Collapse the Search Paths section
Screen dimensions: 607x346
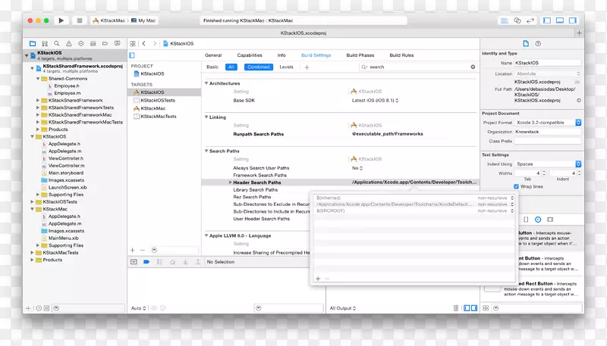(x=206, y=151)
